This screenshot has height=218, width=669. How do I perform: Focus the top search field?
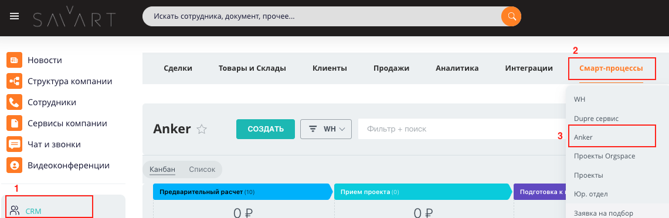pos(322,17)
